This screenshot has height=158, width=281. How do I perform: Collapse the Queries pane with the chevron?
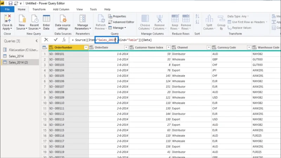click(x=37, y=41)
